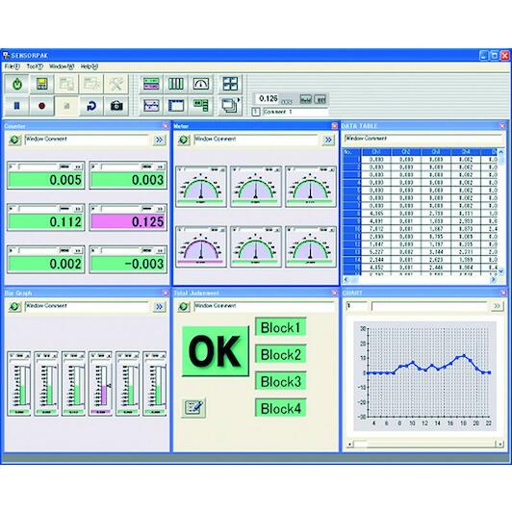
Task: Click the tile windows layout icon
Action: point(230,84)
